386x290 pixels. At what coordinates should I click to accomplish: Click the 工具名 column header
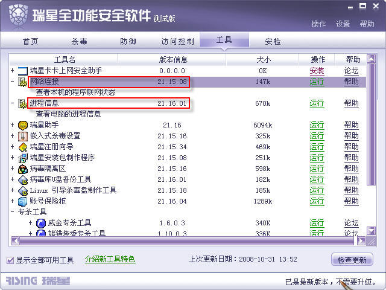(65, 60)
